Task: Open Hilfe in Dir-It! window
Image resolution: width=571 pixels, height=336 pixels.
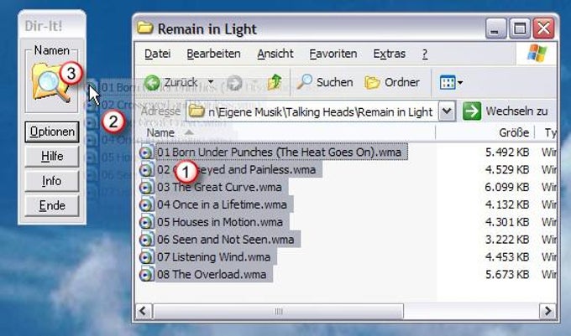Action: 52,156
